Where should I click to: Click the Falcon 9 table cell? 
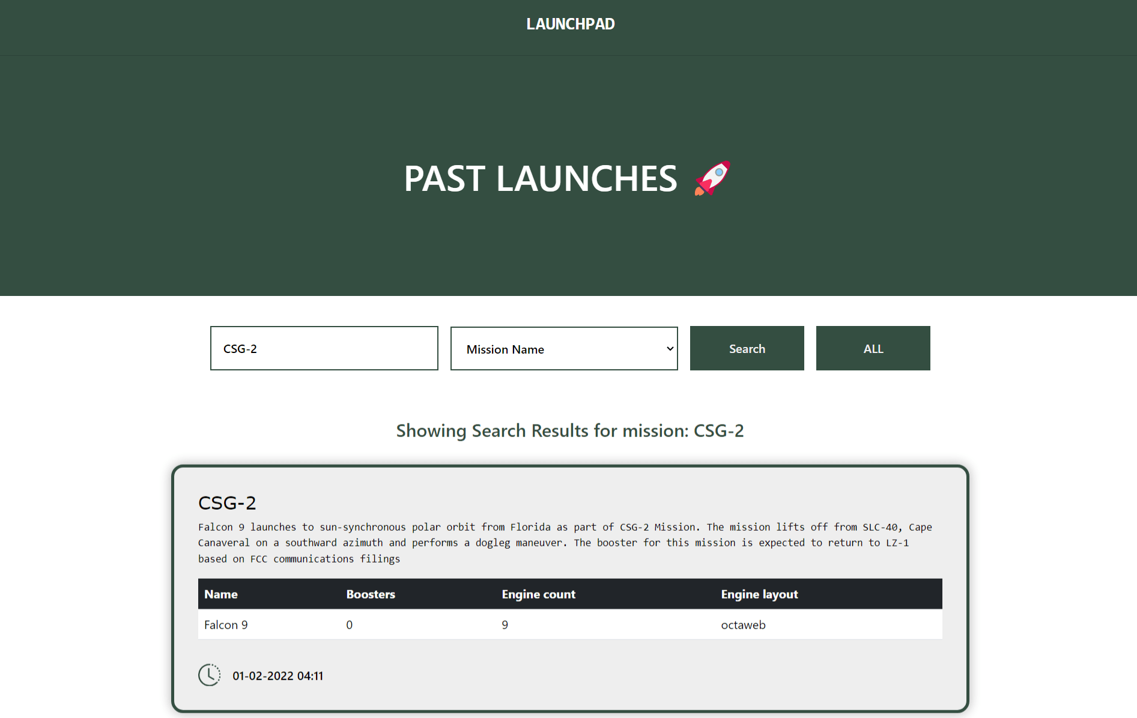coord(226,624)
